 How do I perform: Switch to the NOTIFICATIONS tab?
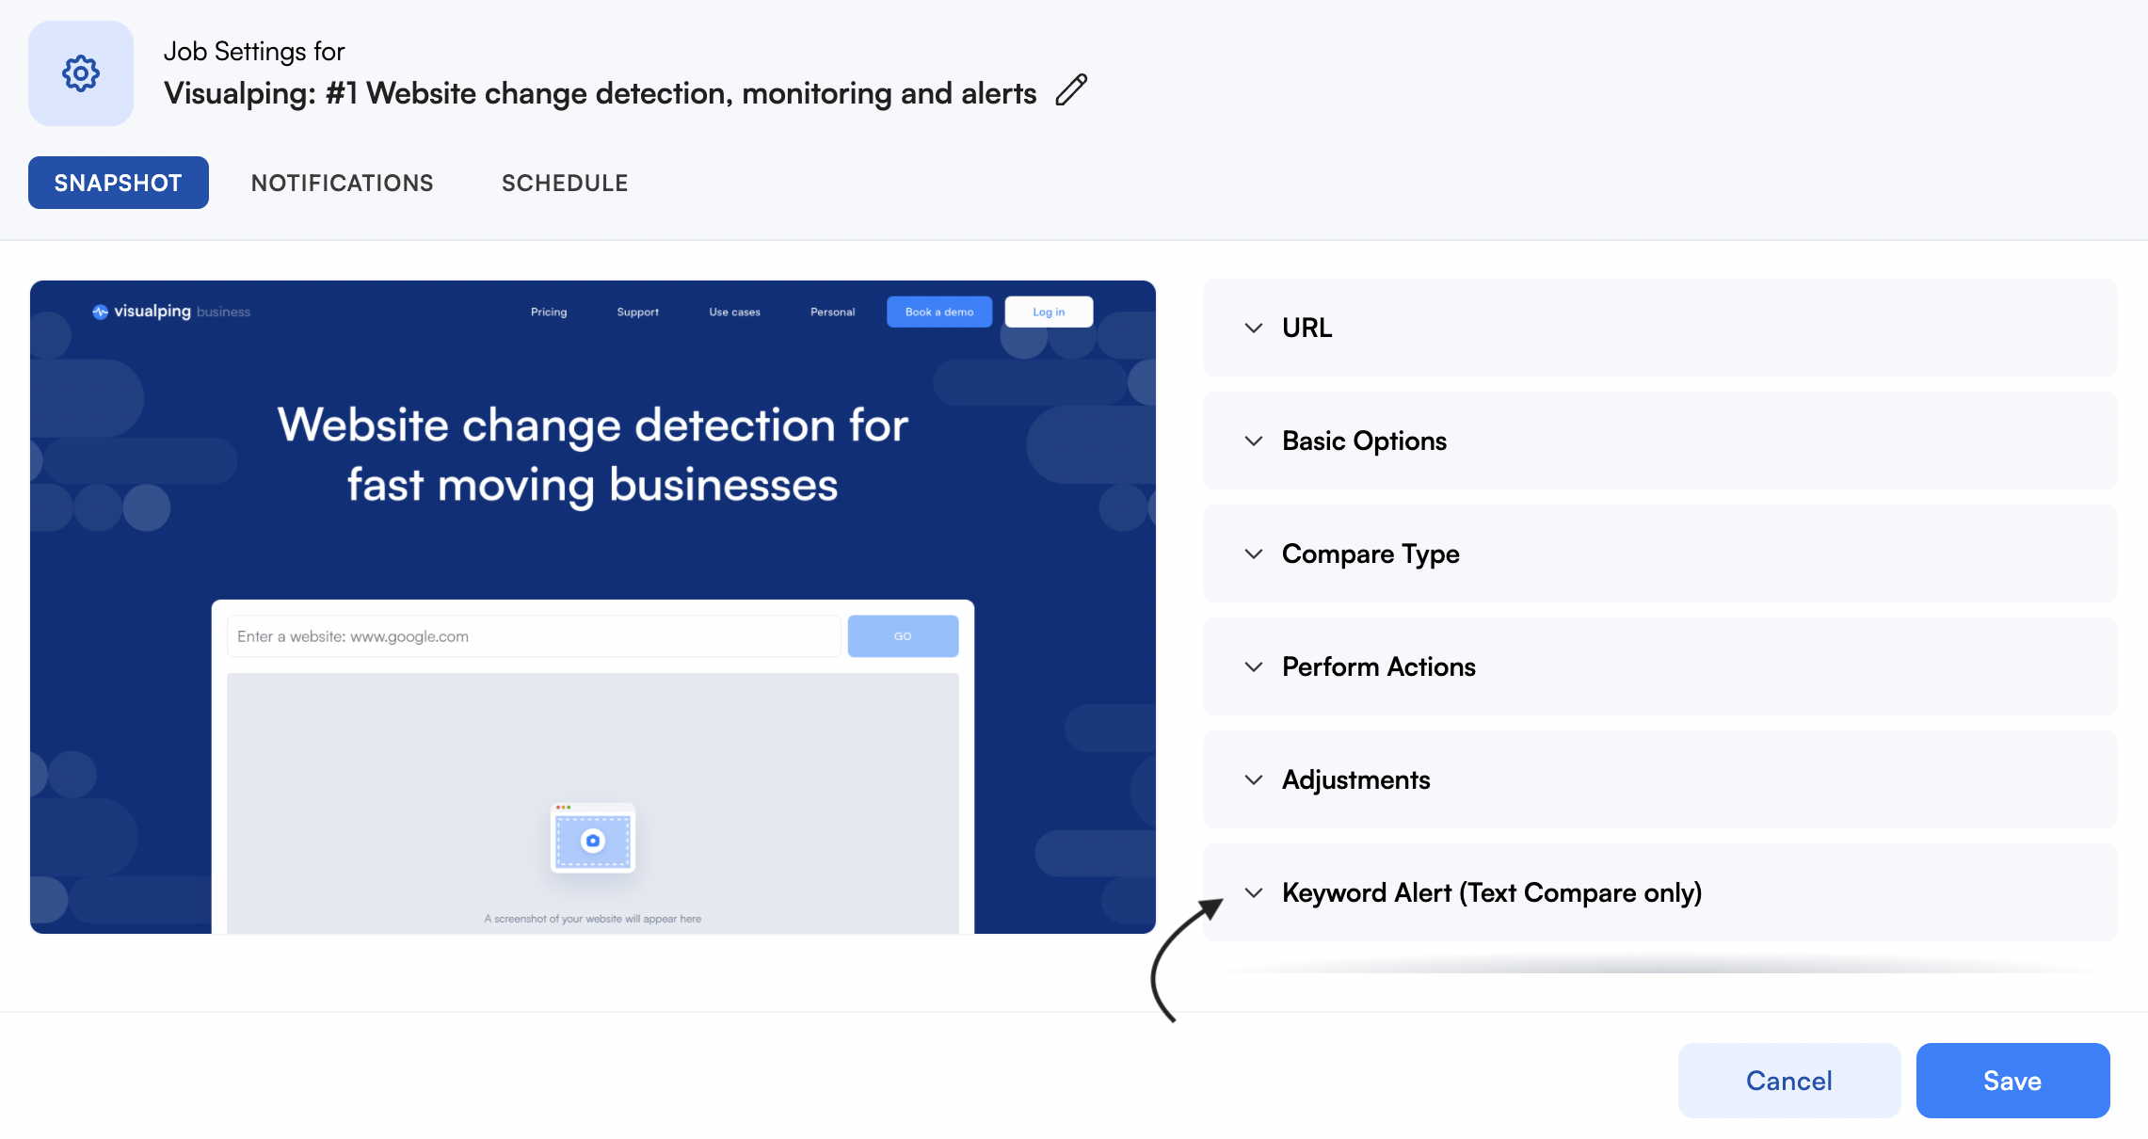[343, 183]
